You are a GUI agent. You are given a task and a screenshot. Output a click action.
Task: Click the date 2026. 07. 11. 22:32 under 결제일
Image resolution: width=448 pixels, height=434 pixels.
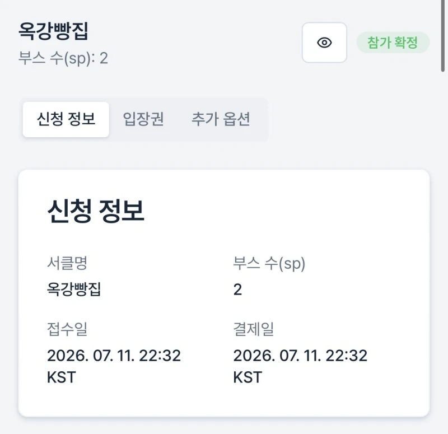[300, 356]
